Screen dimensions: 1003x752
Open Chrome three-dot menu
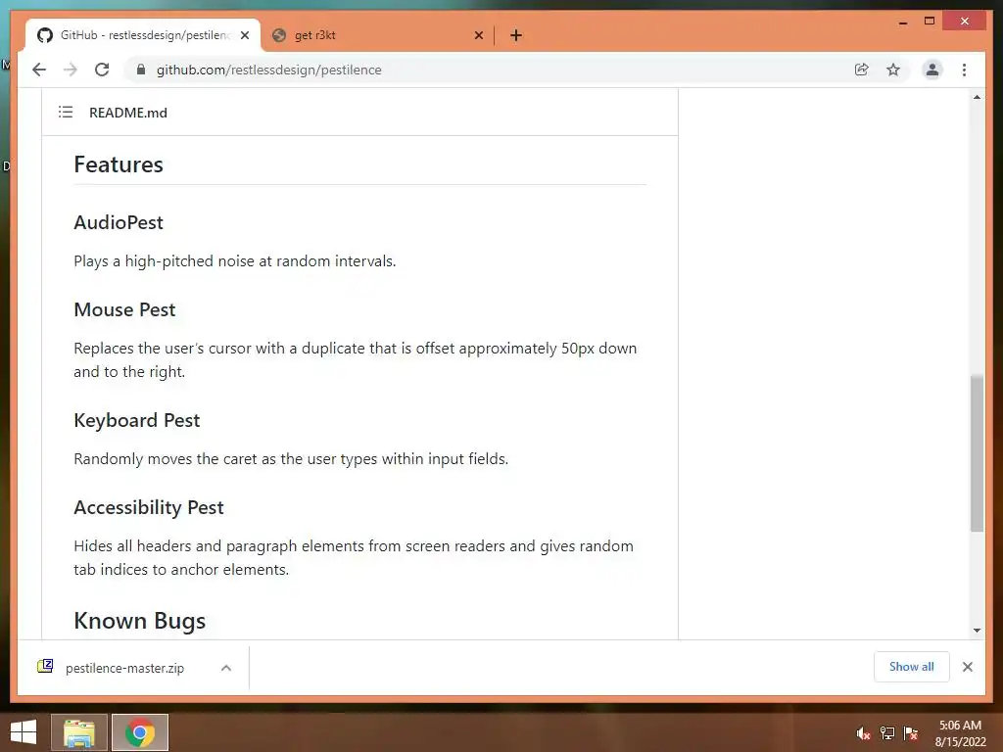(x=964, y=70)
